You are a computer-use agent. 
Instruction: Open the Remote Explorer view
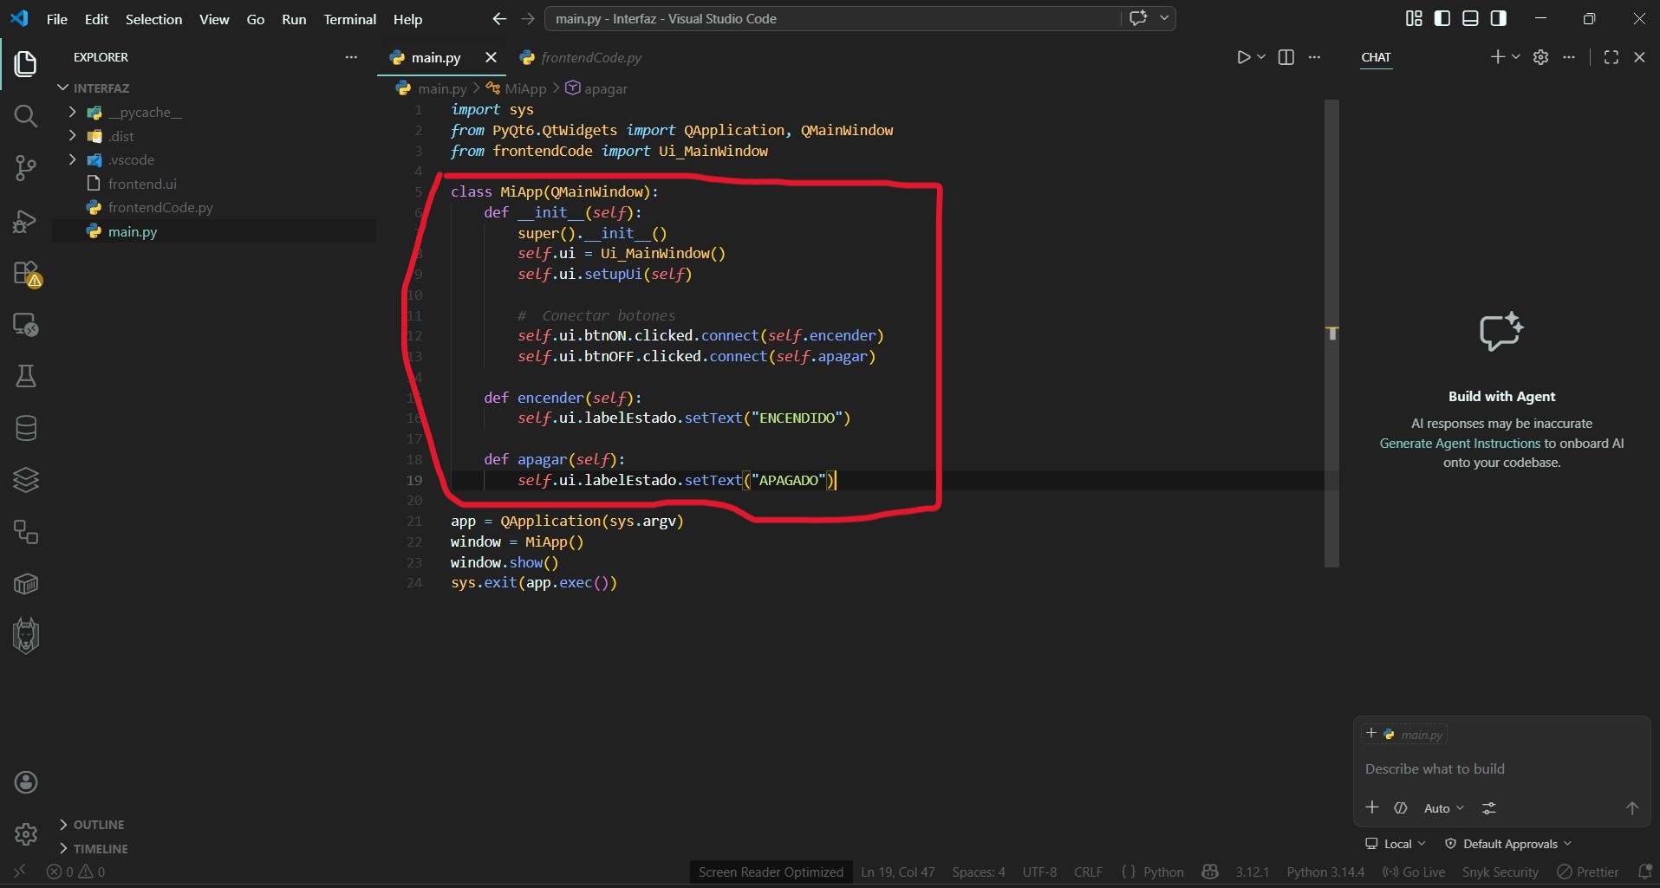26,325
